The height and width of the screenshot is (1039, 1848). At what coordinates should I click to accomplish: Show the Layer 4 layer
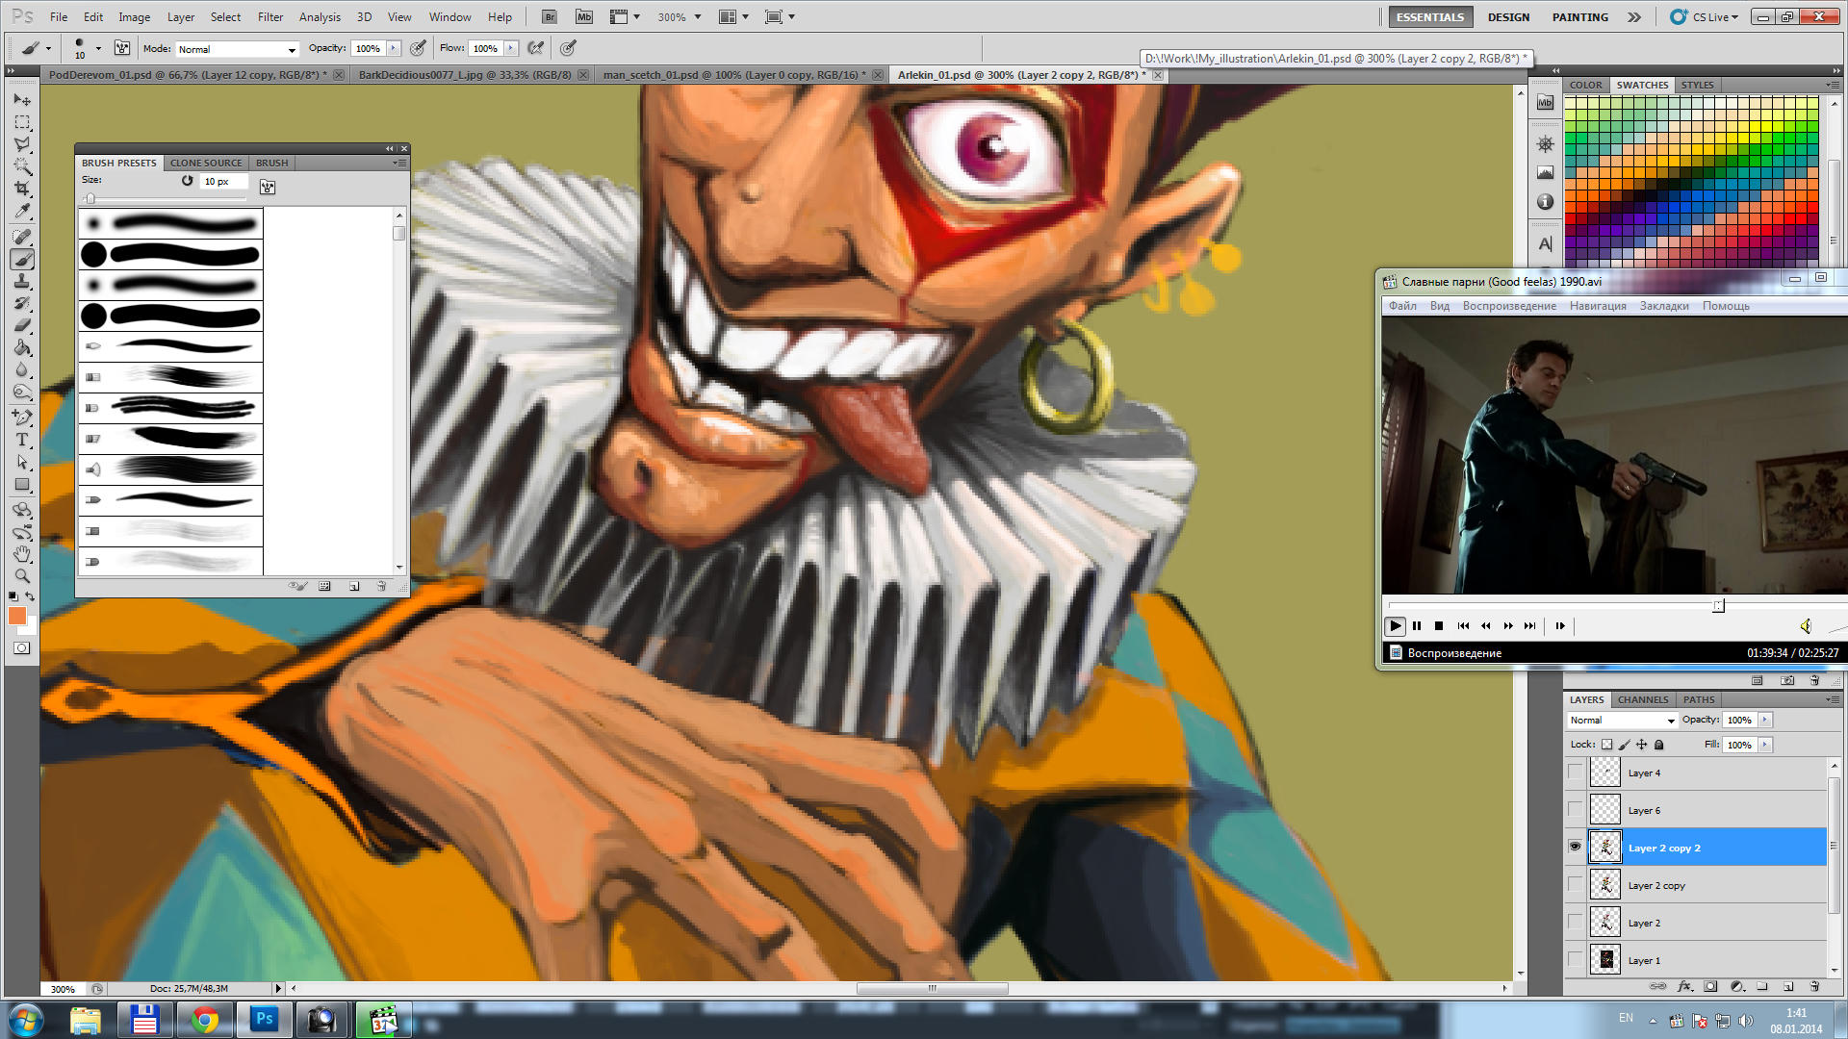(1575, 773)
